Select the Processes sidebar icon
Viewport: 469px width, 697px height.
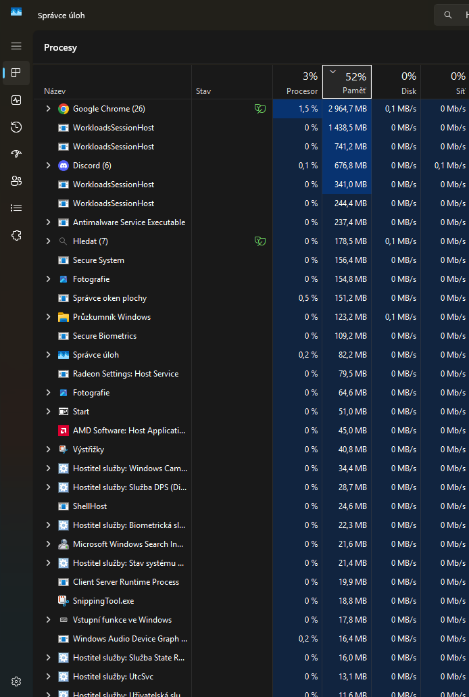click(x=16, y=73)
